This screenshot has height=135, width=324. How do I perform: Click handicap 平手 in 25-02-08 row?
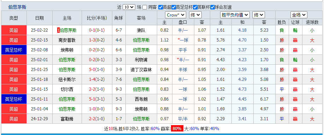pos(183,50)
